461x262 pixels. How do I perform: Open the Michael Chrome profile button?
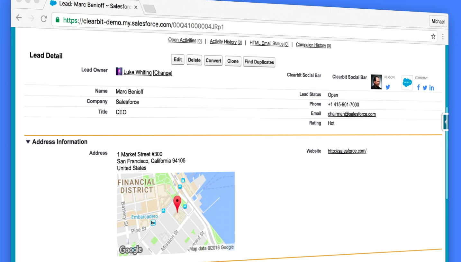pos(438,22)
